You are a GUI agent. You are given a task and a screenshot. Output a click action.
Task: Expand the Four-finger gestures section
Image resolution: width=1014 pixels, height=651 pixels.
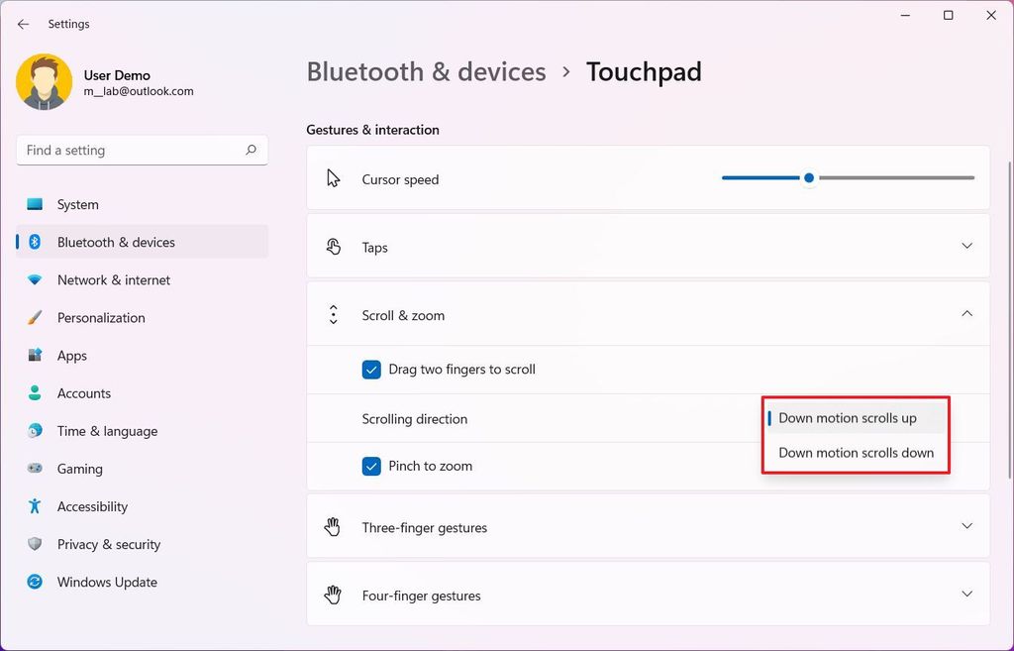pos(966,594)
